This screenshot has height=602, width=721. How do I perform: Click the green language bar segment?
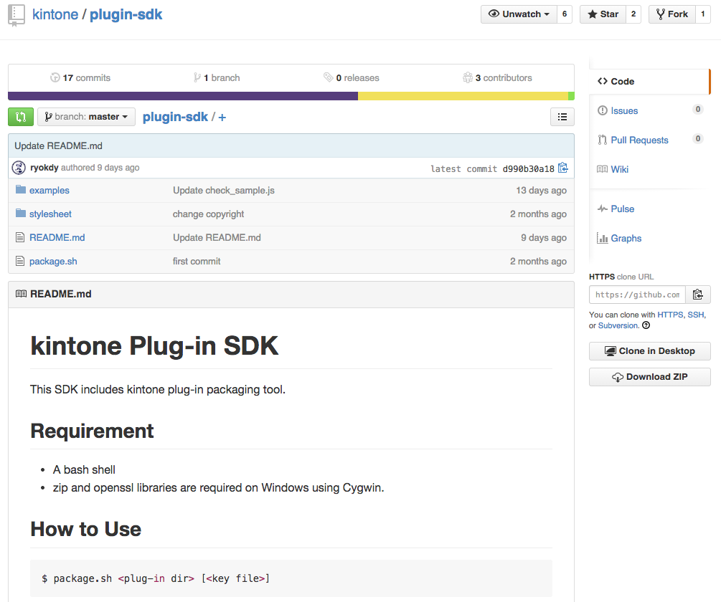pos(571,96)
